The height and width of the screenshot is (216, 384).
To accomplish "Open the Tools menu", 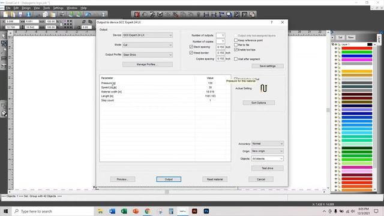I will point(46,8).
